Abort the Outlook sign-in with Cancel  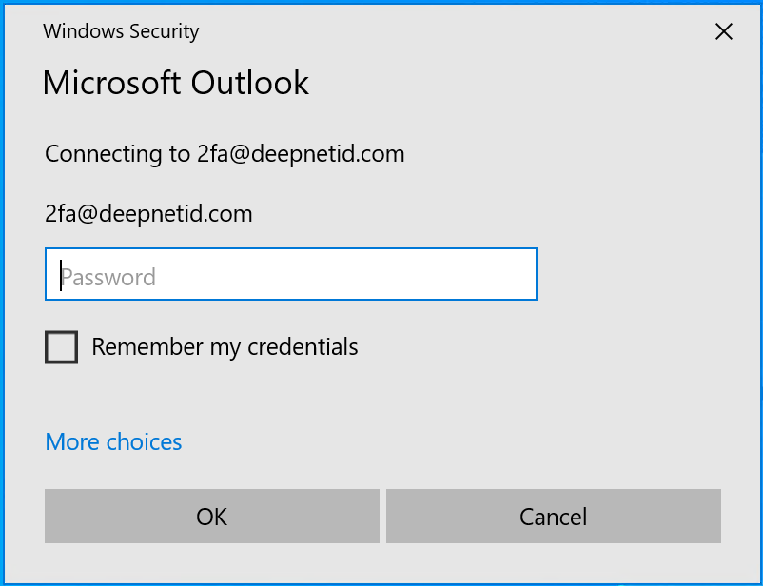point(553,517)
